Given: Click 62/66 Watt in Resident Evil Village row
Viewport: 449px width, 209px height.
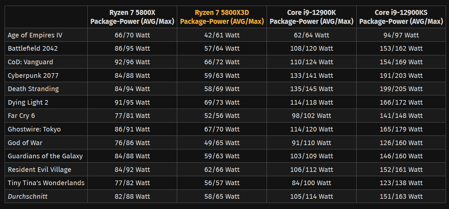Looking at the screenshot, I should (x=222, y=170).
